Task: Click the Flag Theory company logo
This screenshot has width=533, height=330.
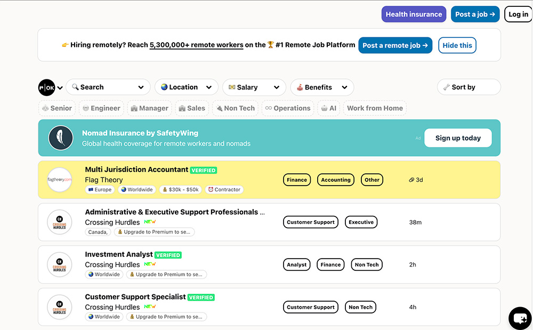Action: click(x=60, y=180)
